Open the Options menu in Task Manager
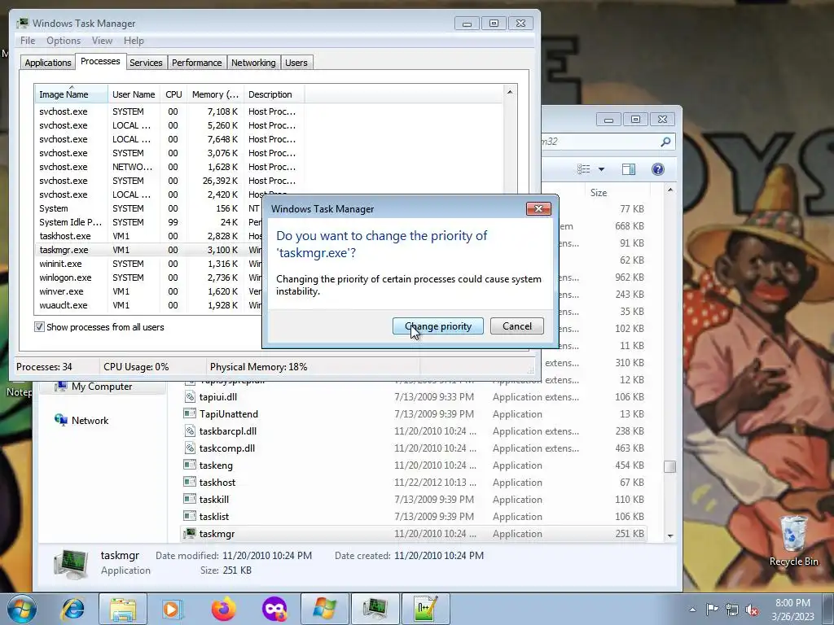The width and height of the screenshot is (834, 625). click(64, 41)
